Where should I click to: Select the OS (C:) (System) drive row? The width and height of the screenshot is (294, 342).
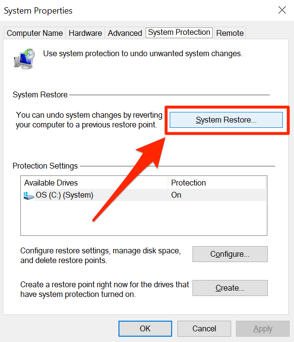pyautogui.click(x=97, y=195)
